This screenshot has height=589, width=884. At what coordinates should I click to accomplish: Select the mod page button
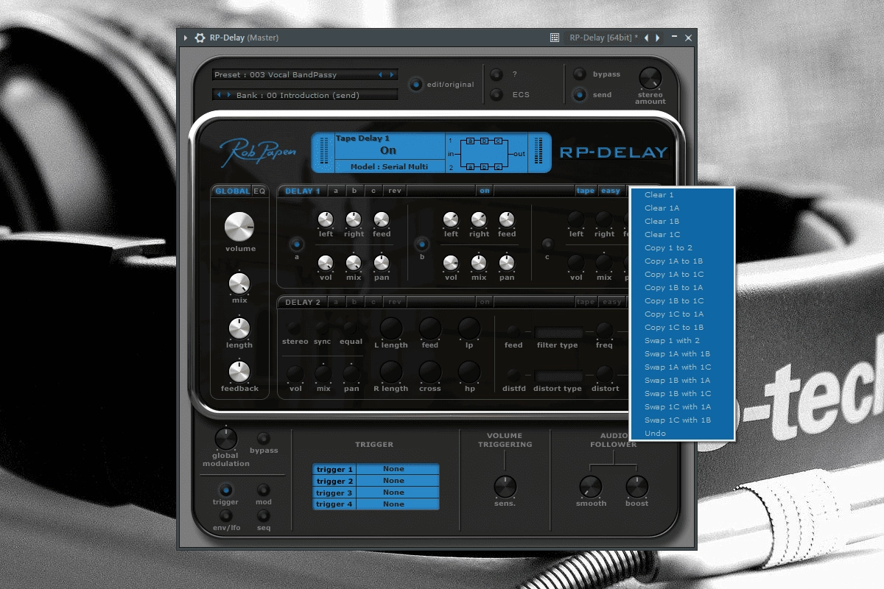click(x=264, y=490)
